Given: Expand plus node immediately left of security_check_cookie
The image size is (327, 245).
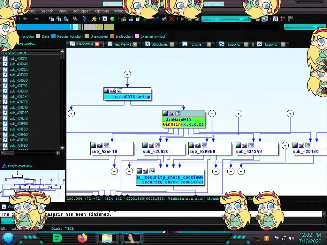Looking at the screenshot, I should click(129, 171).
